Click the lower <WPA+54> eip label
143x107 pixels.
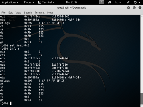[74, 78]
